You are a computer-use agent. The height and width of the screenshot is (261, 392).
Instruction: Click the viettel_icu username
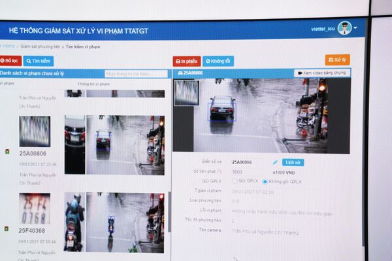coord(323,29)
